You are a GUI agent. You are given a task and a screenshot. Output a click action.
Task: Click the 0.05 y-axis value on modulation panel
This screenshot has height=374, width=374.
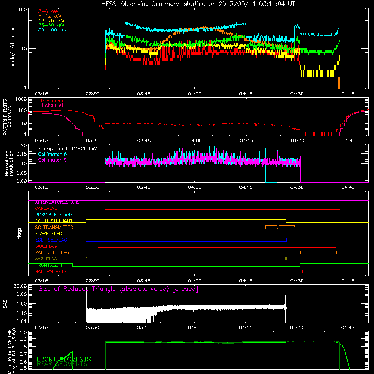[22, 173]
